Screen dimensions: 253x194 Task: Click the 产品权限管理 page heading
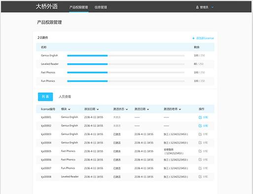pyautogui.click(x=49, y=22)
